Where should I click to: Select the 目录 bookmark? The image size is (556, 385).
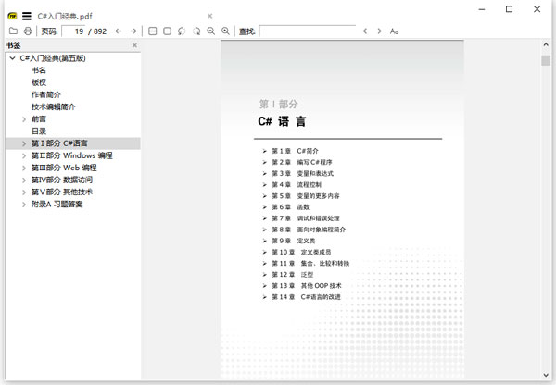pos(39,131)
